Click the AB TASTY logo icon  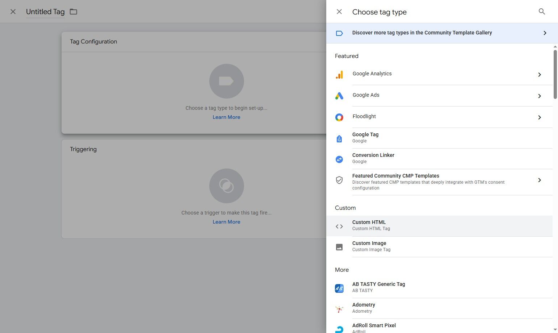click(339, 288)
